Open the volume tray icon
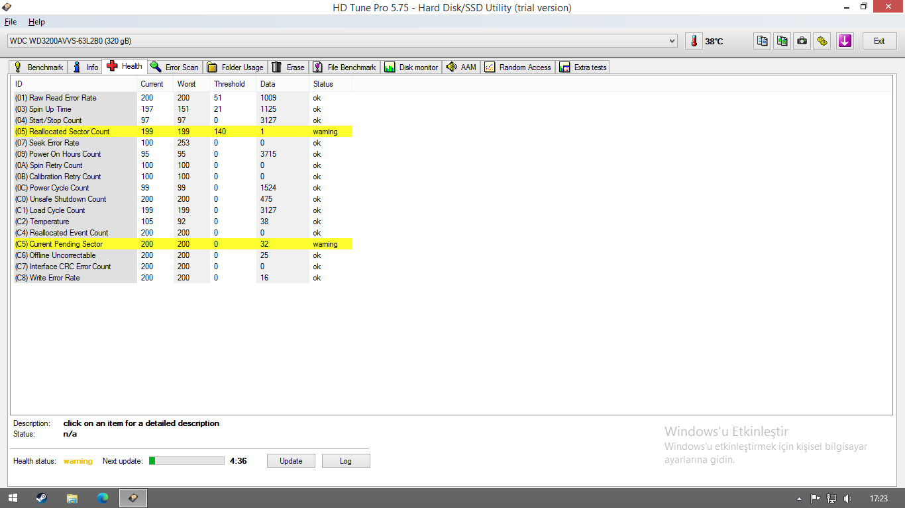The width and height of the screenshot is (905, 508). 847,499
